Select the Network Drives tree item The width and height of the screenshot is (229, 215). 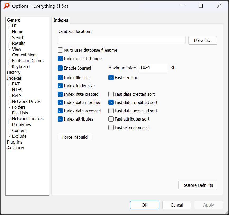click(x=26, y=101)
